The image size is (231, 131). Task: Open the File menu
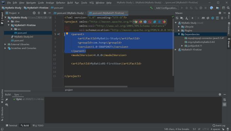[x=9, y=2]
